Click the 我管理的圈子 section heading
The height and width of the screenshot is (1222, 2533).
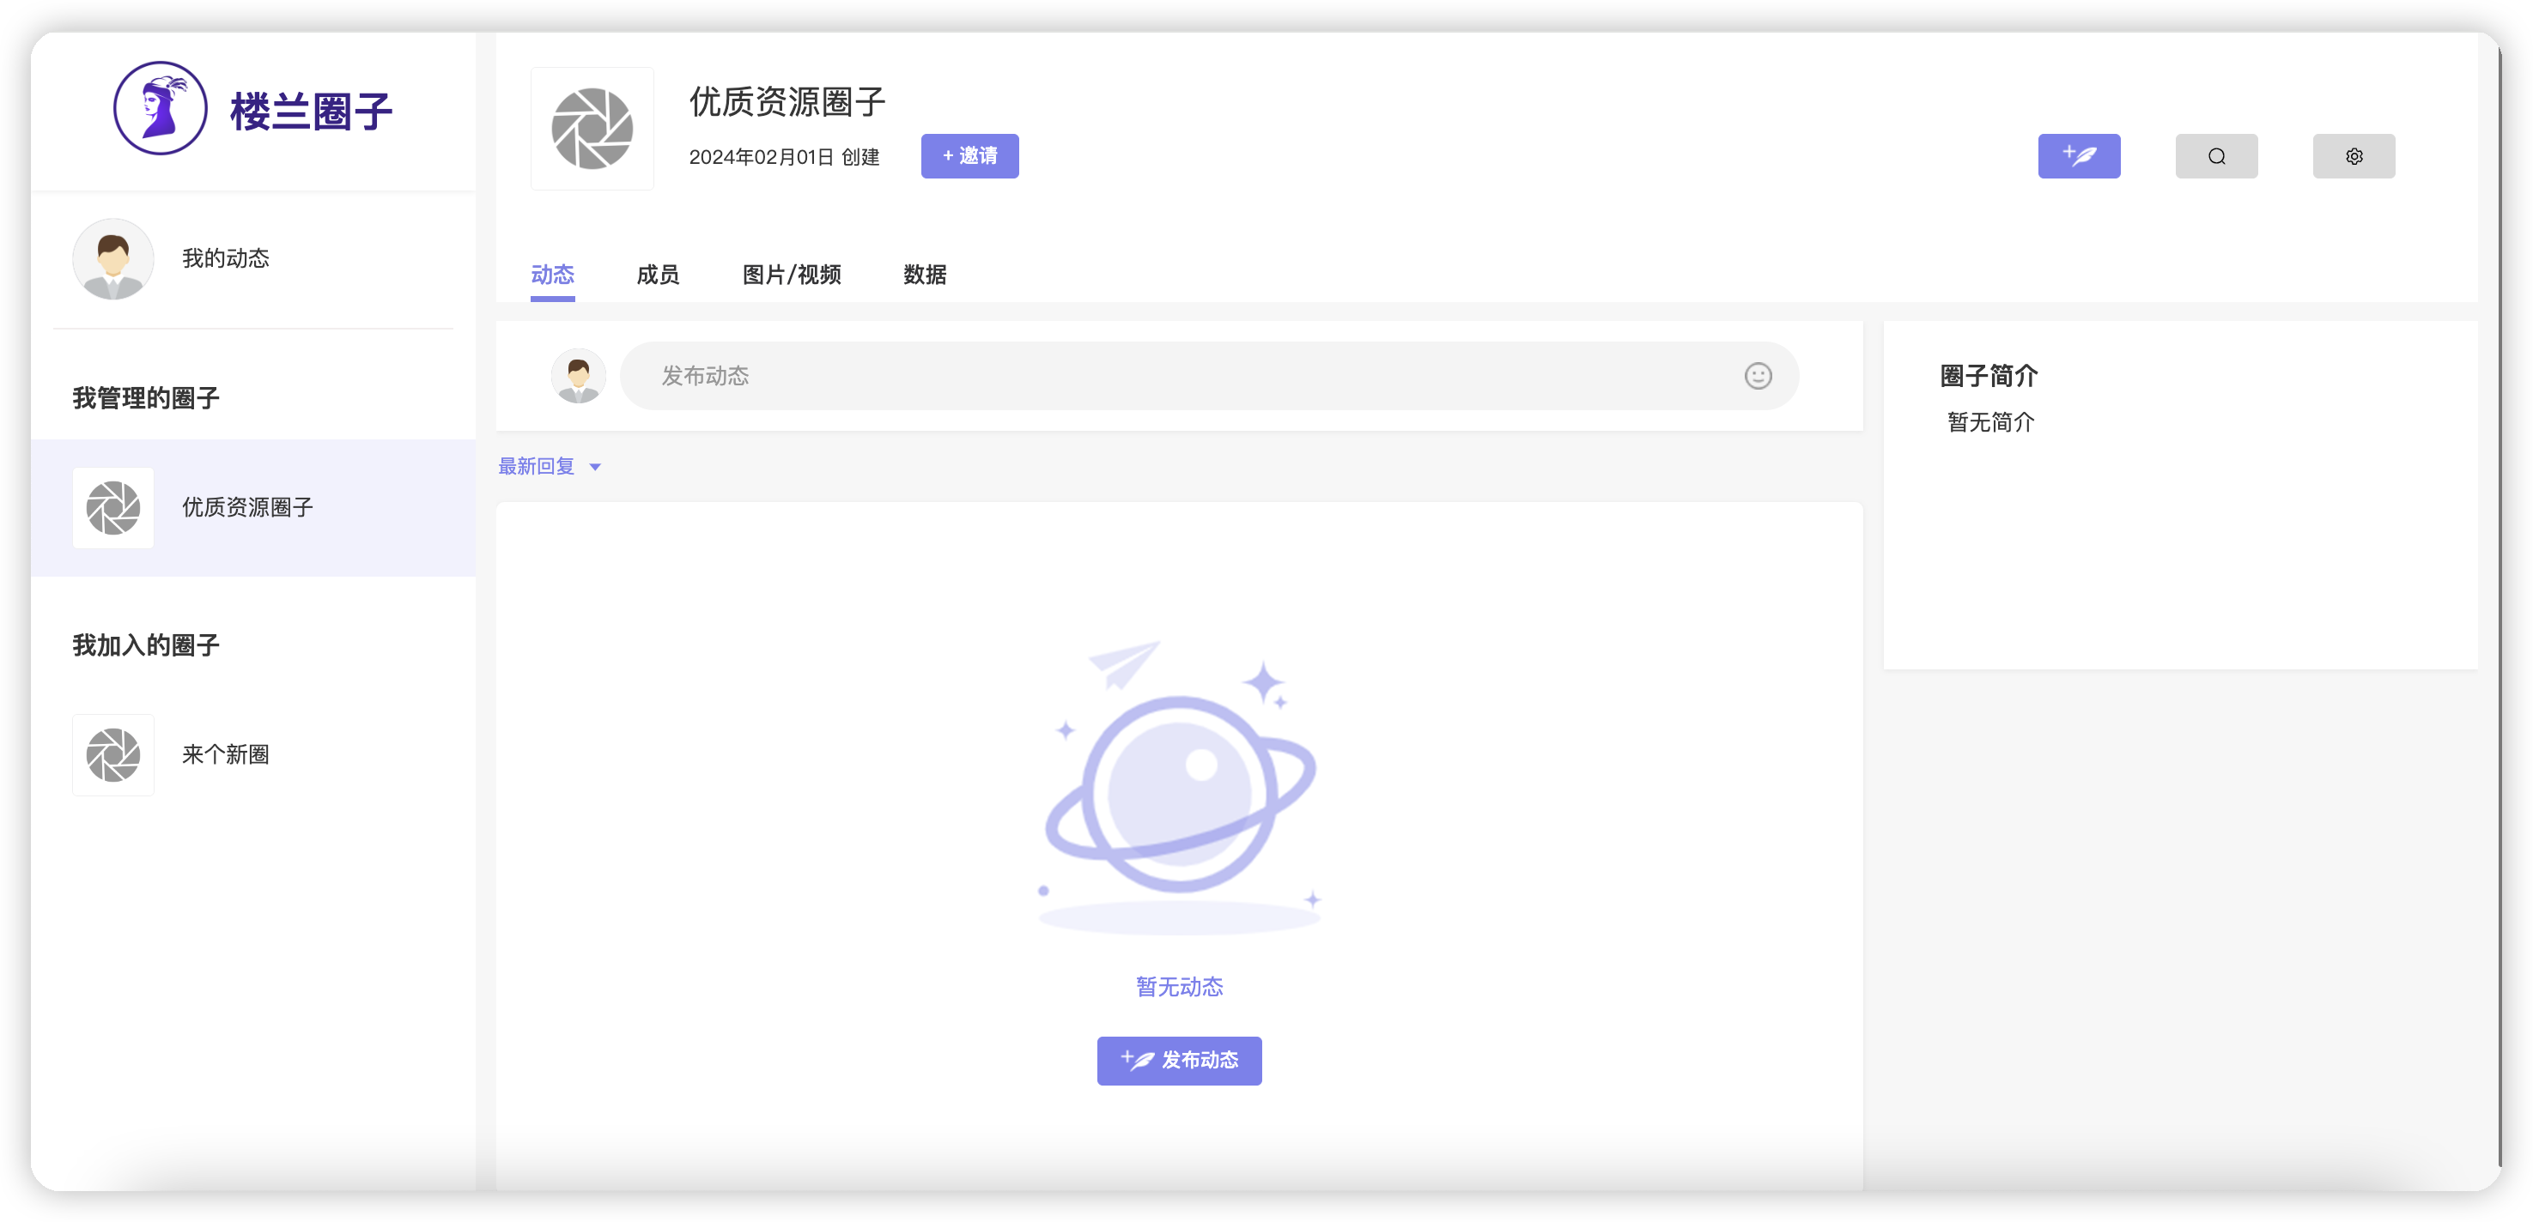coord(145,398)
